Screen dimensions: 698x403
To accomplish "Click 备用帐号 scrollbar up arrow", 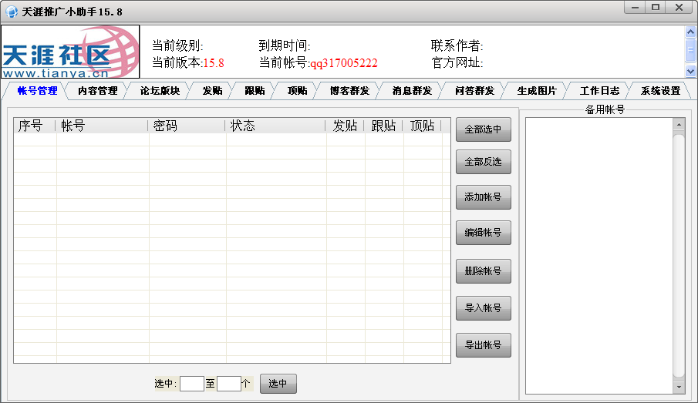I will 679,125.
